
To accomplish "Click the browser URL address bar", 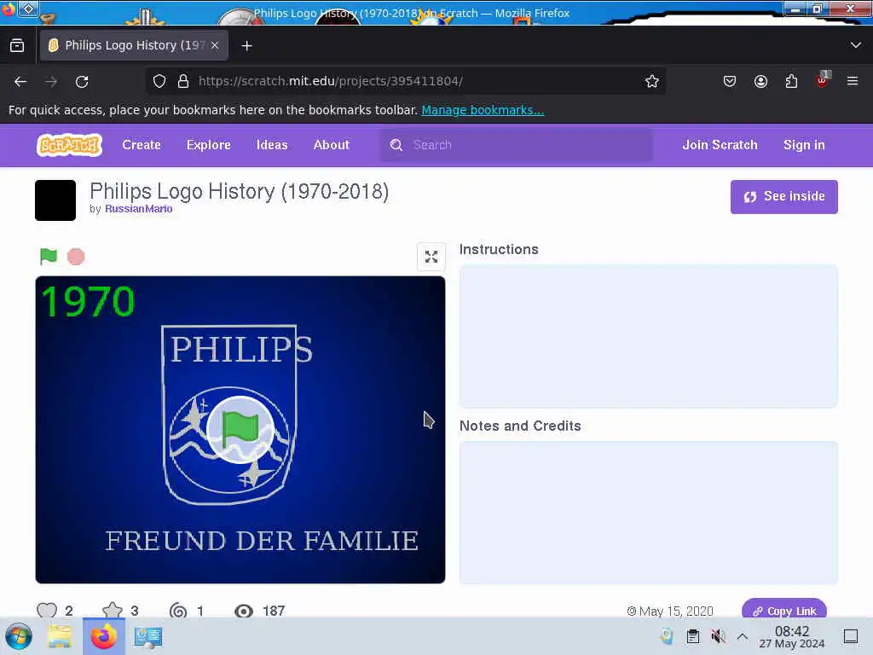I will (407, 81).
